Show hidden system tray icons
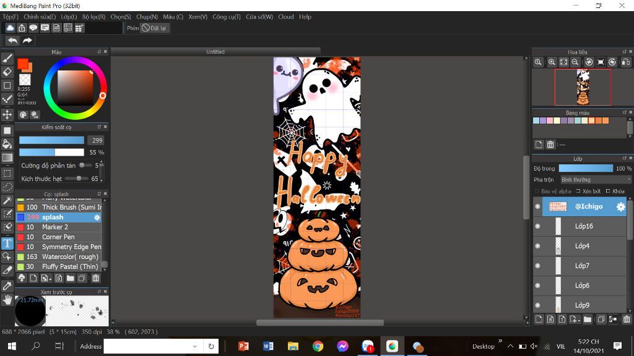The image size is (634, 356). tap(510, 346)
